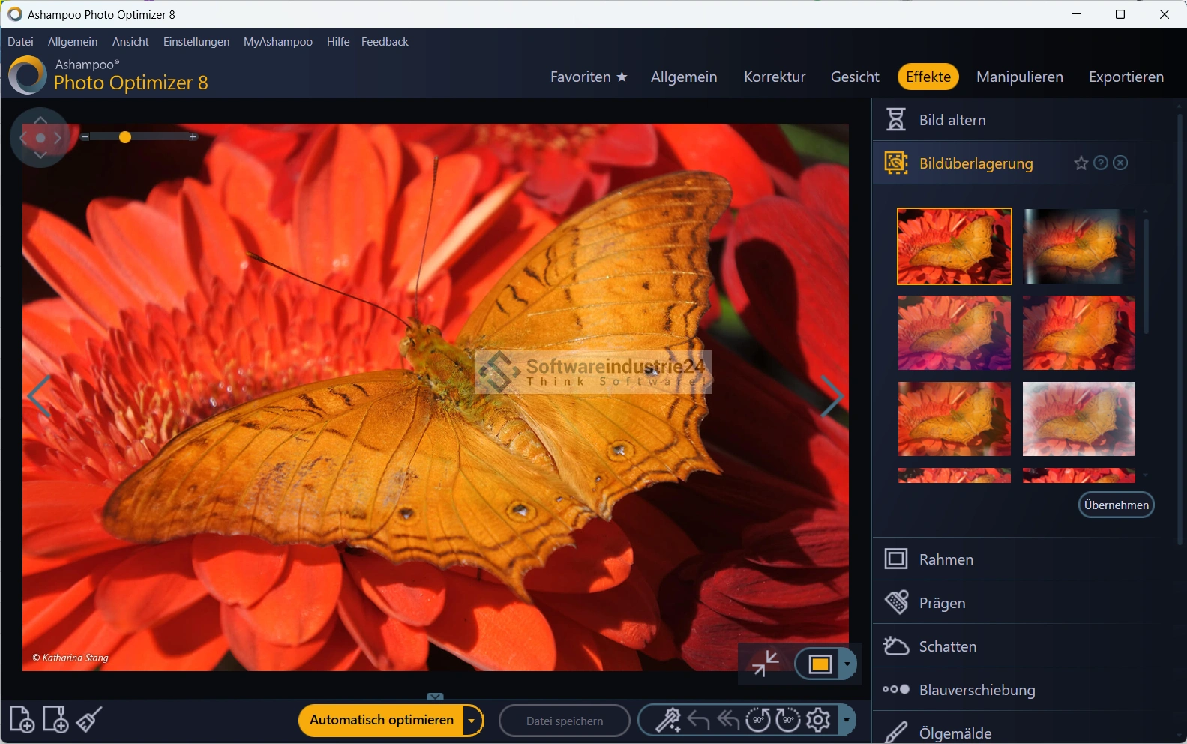Expand the Rahmen effect section
The width and height of the screenshot is (1187, 744).
point(946,559)
